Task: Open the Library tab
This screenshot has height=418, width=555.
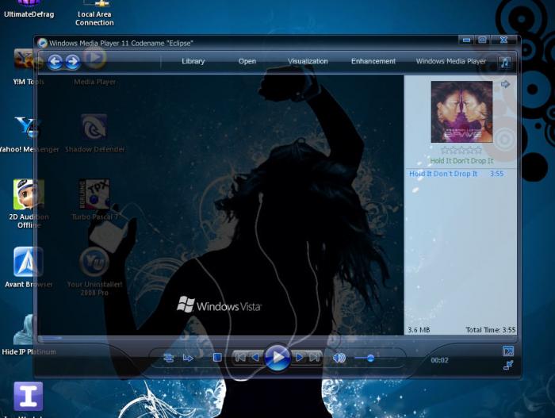Action: 193,61
